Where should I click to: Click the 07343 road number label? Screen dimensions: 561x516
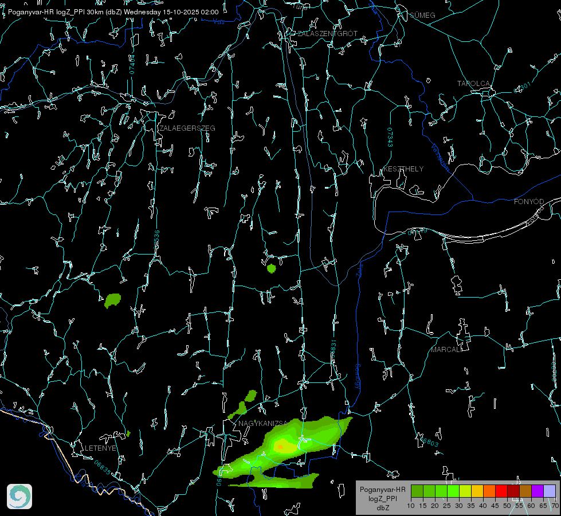[x=390, y=137]
